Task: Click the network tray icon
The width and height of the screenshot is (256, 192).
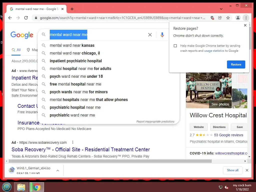Action: coord(220,187)
